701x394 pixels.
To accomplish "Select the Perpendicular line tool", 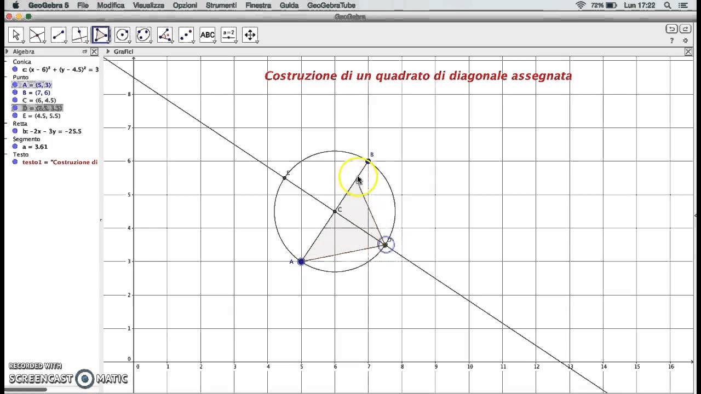I will click(80, 35).
